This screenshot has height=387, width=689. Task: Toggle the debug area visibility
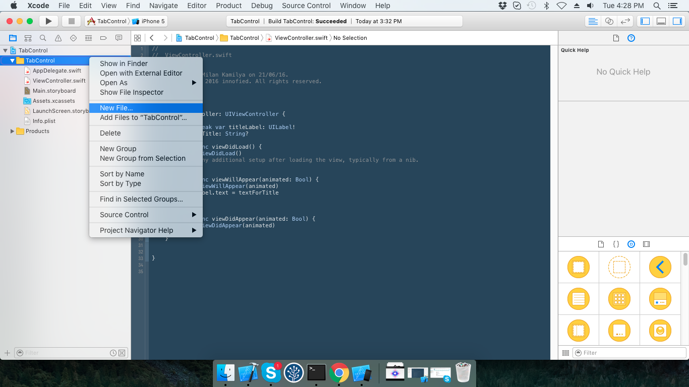(661, 21)
